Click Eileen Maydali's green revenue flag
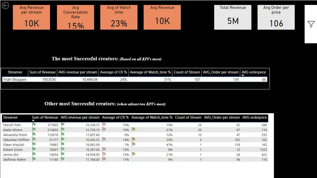317x178 pixels. (x=34, y=144)
